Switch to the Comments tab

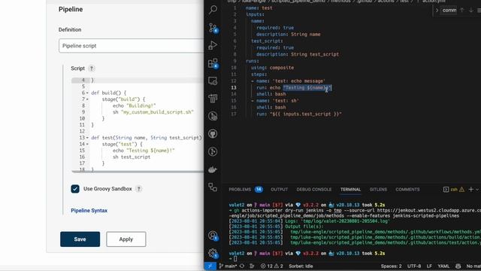point(407,190)
